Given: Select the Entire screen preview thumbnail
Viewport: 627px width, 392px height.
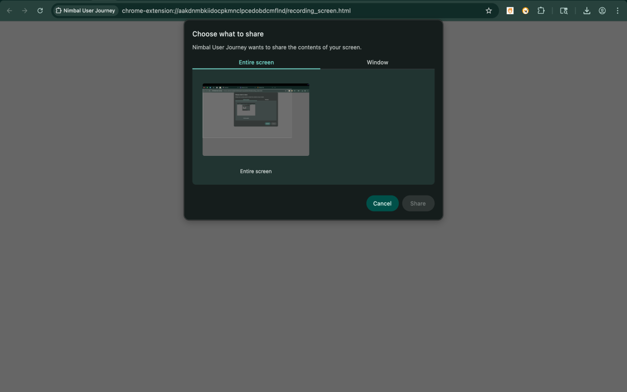Looking at the screenshot, I should pyautogui.click(x=256, y=120).
